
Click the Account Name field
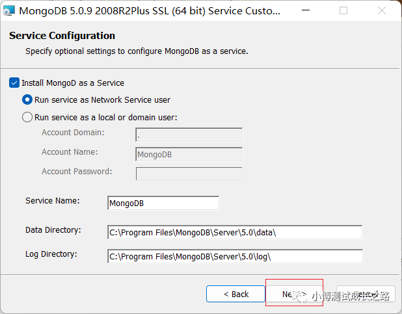pyautogui.click(x=189, y=154)
